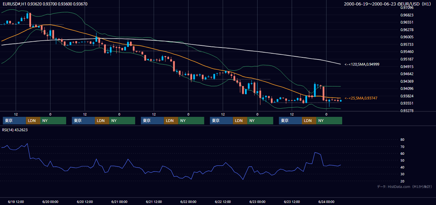Click the RSI scale value 50

[x=402, y=160]
